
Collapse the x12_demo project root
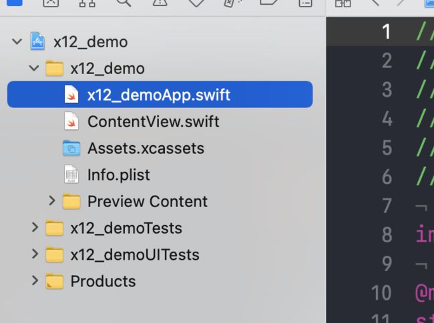(17, 42)
